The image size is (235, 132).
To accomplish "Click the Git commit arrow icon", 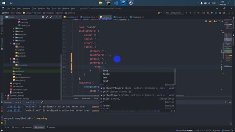I will click(212, 13).
